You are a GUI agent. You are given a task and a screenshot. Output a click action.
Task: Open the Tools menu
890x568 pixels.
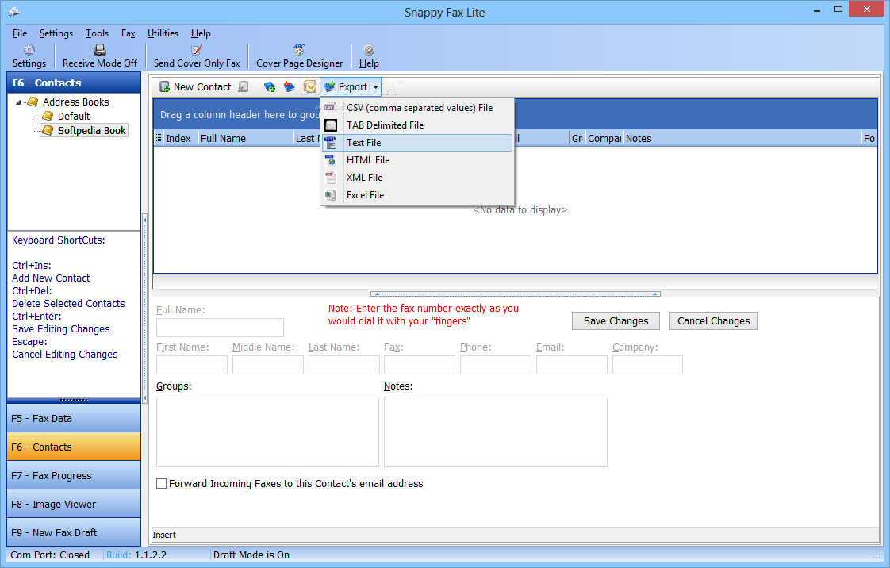pyautogui.click(x=97, y=33)
